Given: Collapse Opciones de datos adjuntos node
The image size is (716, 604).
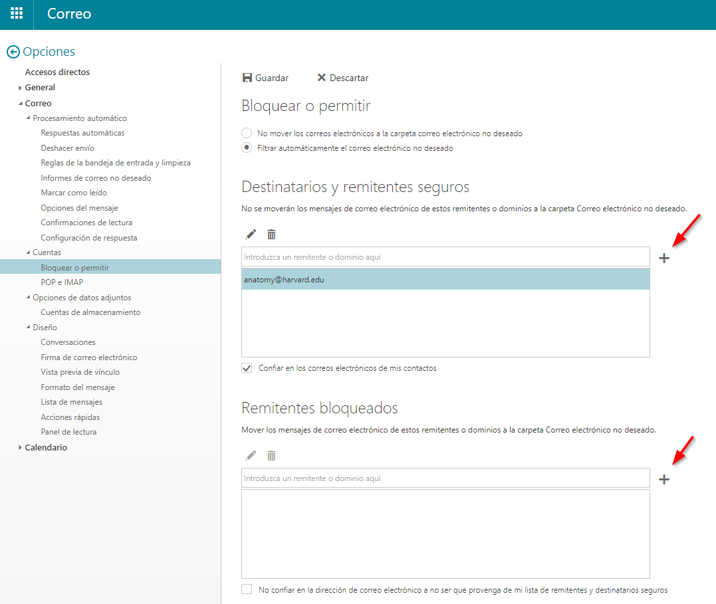Looking at the screenshot, I should 29,297.
